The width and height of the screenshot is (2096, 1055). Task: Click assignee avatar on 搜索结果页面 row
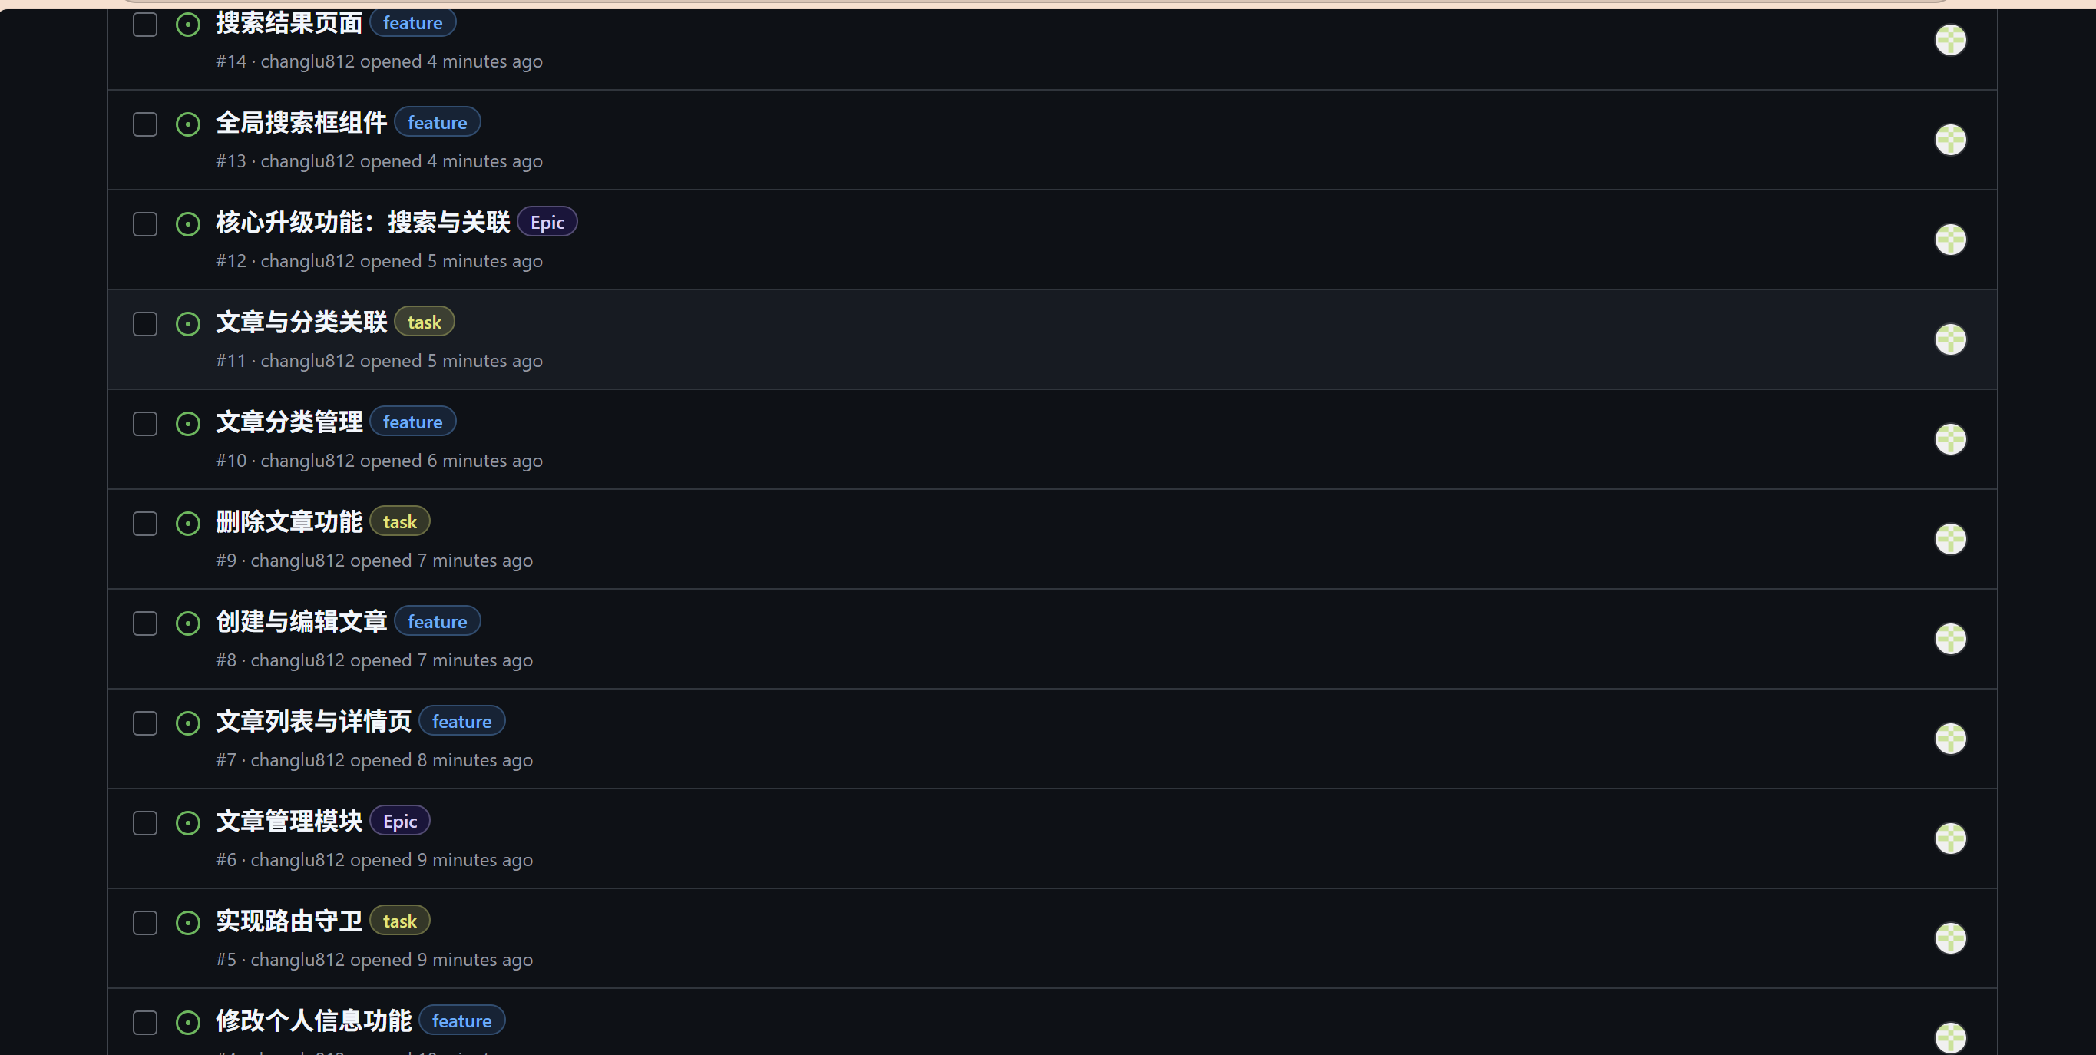click(x=1949, y=40)
